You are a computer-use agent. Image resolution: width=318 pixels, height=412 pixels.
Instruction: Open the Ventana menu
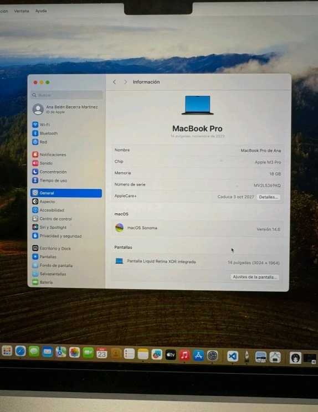pyautogui.click(x=22, y=11)
